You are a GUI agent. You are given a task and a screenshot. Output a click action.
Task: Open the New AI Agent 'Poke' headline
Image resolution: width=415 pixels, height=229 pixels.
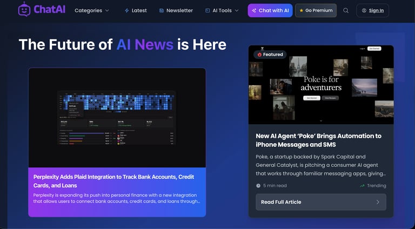coord(318,140)
